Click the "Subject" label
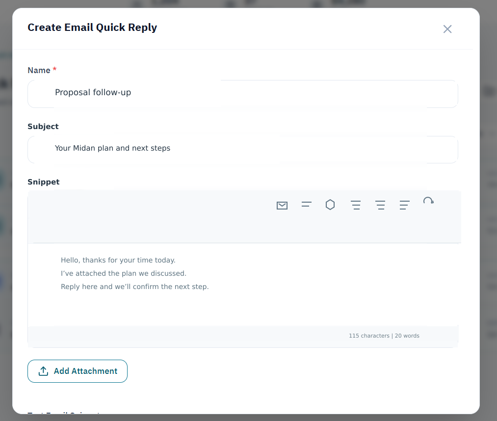This screenshot has width=497, height=421. click(x=43, y=127)
